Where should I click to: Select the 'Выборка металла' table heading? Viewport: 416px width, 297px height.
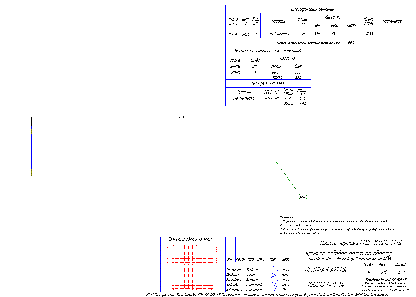268,83
